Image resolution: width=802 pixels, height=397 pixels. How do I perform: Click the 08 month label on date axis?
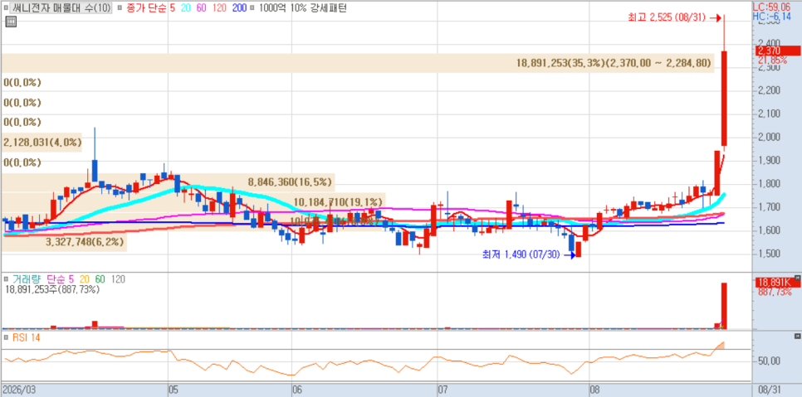(x=596, y=390)
